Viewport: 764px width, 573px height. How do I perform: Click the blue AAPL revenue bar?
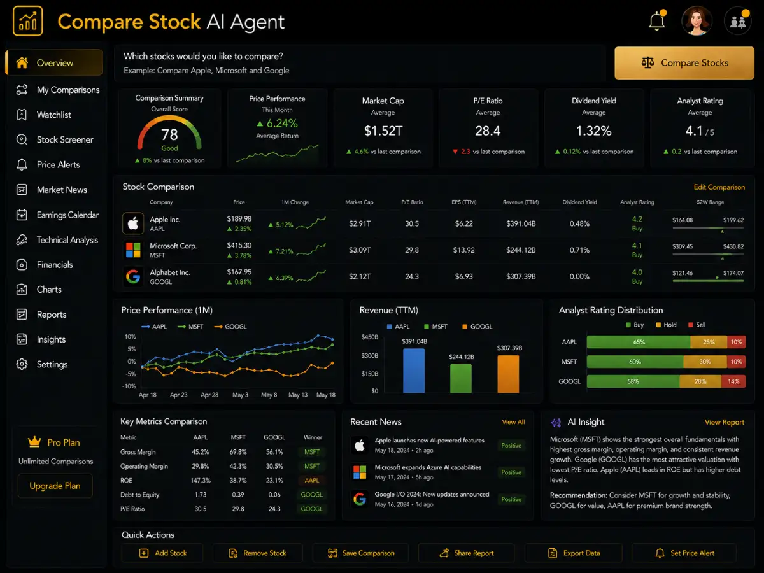(414, 371)
